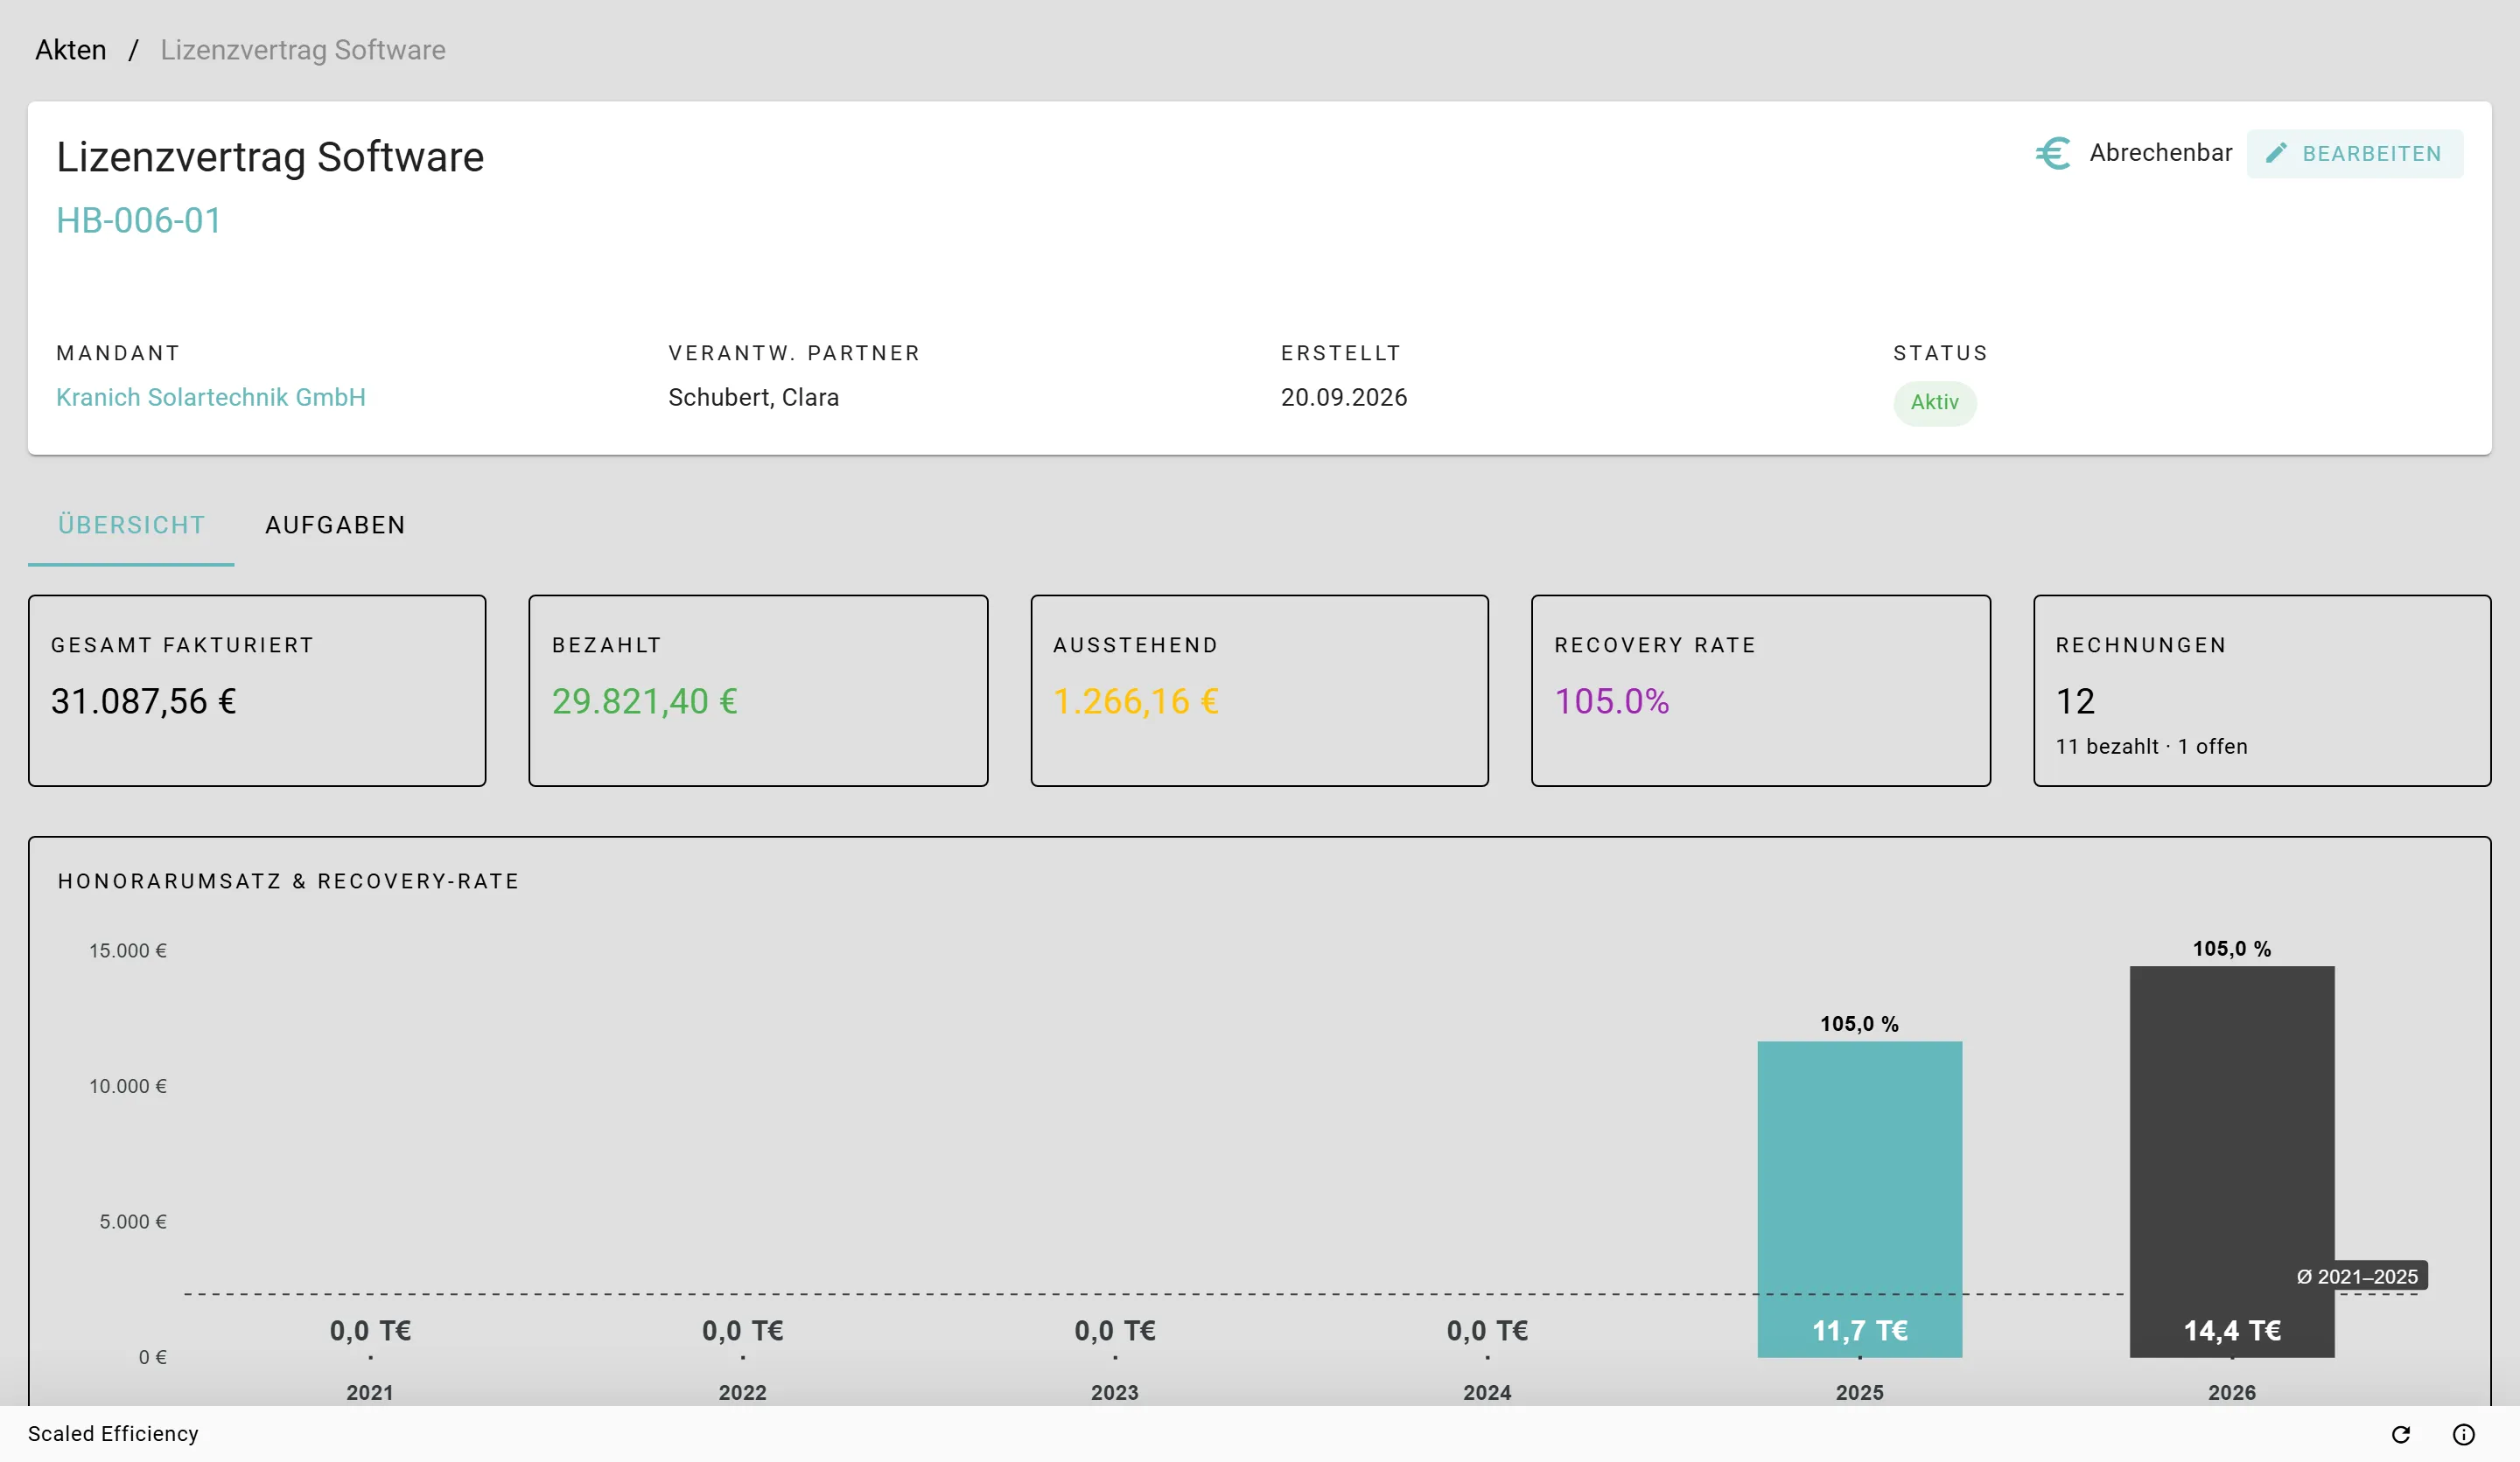The image size is (2520, 1462).
Task: Switch to the Aufgaben tab
Action: [335, 525]
